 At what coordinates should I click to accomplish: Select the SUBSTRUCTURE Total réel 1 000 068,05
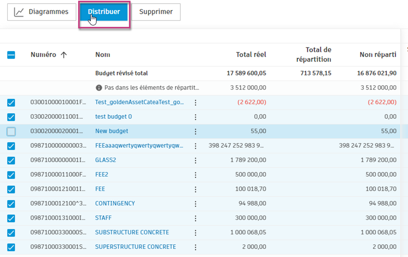pyautogui.click(x=248, y=232)
